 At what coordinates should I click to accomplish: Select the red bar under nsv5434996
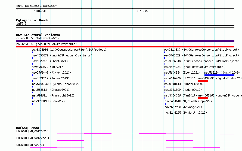[x=203, y=81]
